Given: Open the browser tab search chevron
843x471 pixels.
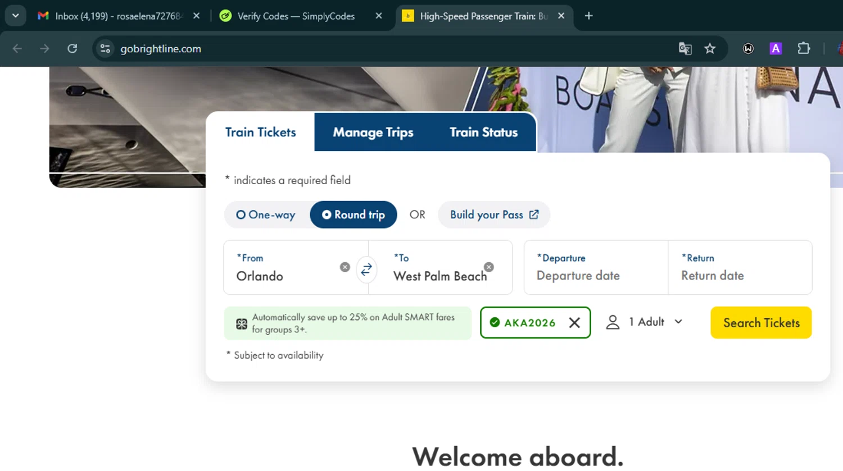Looking at the screenshot, I should (x=15, y=16).
